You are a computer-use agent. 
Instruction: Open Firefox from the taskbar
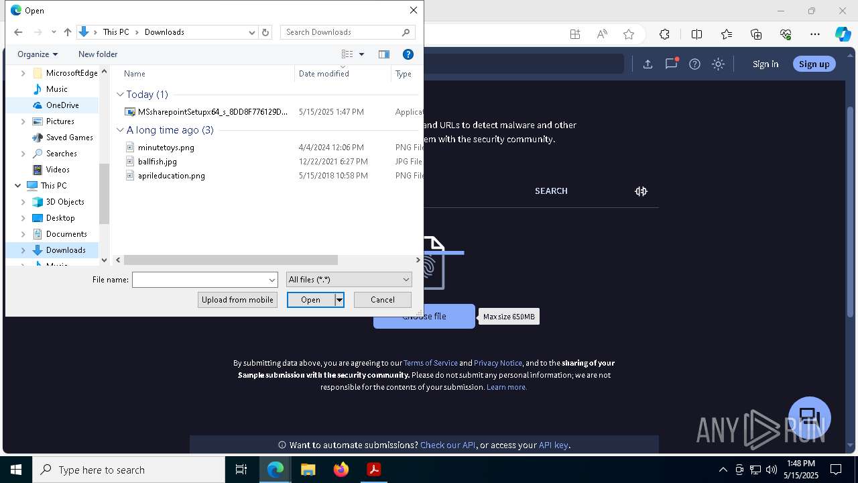point(341,470)
